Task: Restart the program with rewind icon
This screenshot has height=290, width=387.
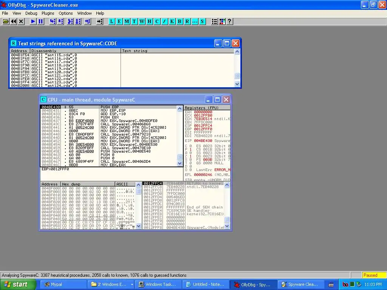Action: (14, 22)
